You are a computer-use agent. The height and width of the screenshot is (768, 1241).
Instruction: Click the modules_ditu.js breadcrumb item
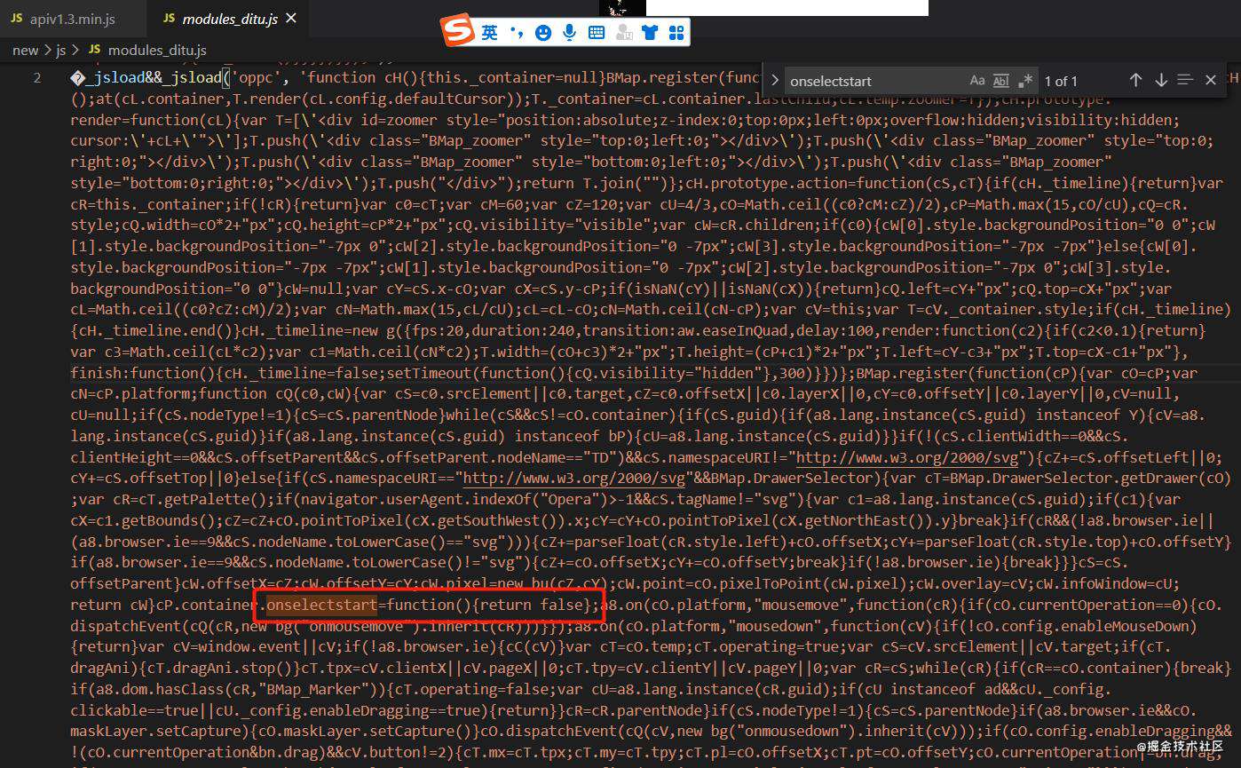[x=157, y=50]
